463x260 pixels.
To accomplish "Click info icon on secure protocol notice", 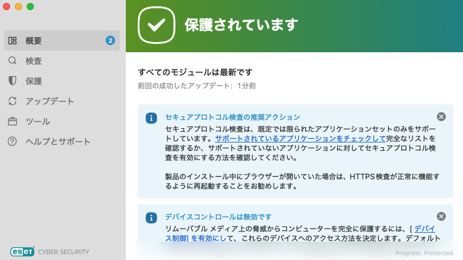I will coord(151,118).
